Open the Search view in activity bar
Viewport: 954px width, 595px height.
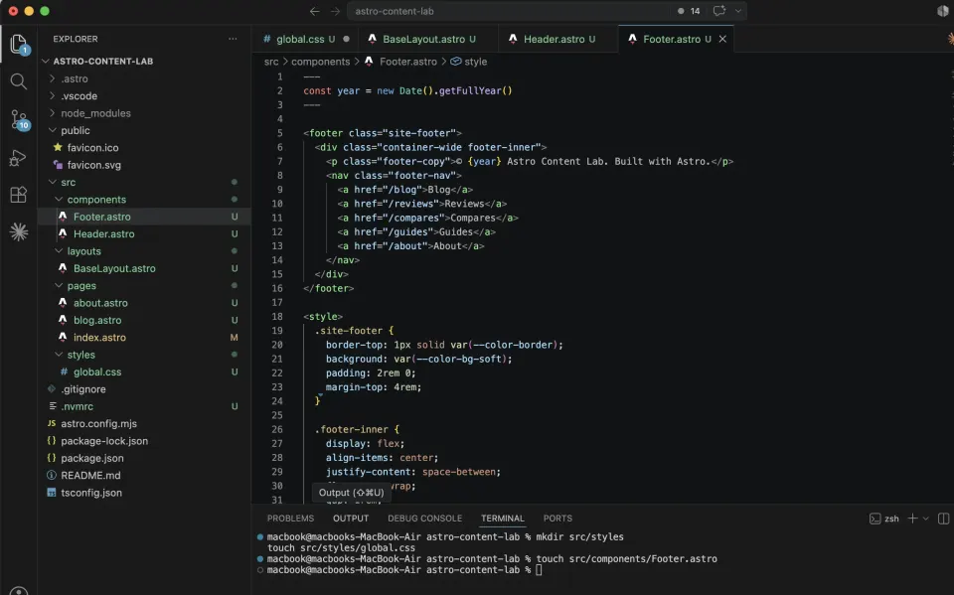click(x=19, y=81)
